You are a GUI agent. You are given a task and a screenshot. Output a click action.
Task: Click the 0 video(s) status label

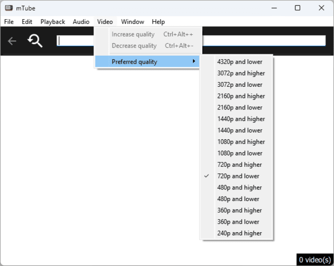tap(315, 260)
